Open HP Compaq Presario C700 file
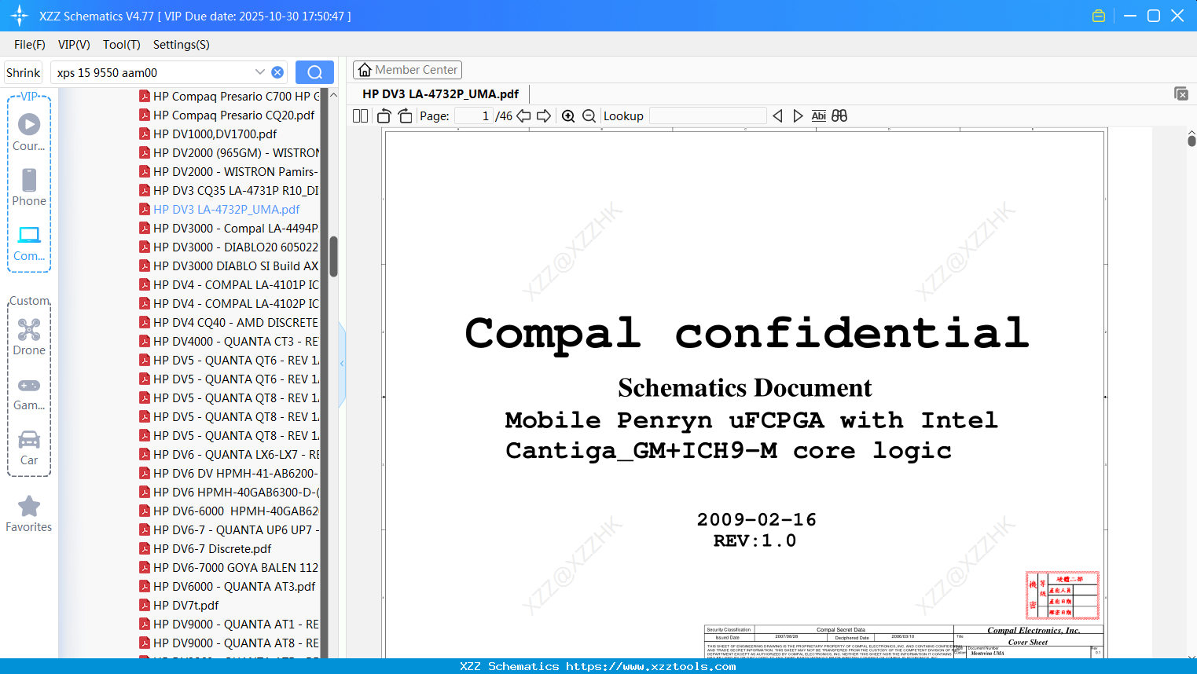This screenshot has height=674, width=1197. pos(229,96)
